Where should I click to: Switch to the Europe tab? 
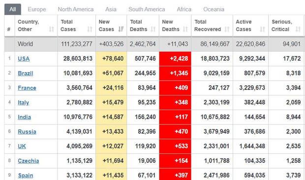[37, 9]
